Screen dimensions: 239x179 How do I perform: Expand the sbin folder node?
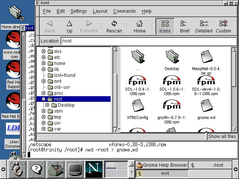point(44,111)
